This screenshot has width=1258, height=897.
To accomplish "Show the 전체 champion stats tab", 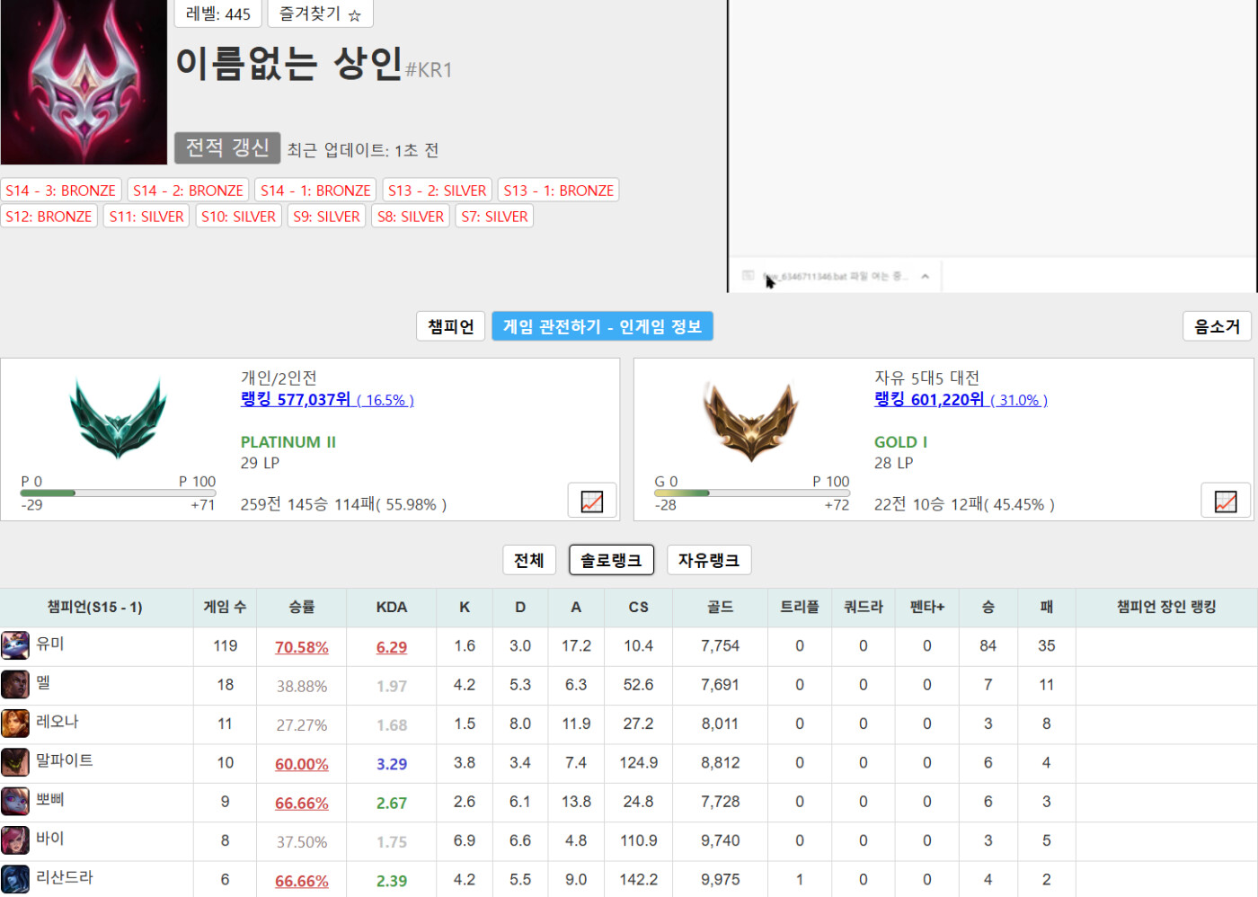I will (x=528, y=560).
